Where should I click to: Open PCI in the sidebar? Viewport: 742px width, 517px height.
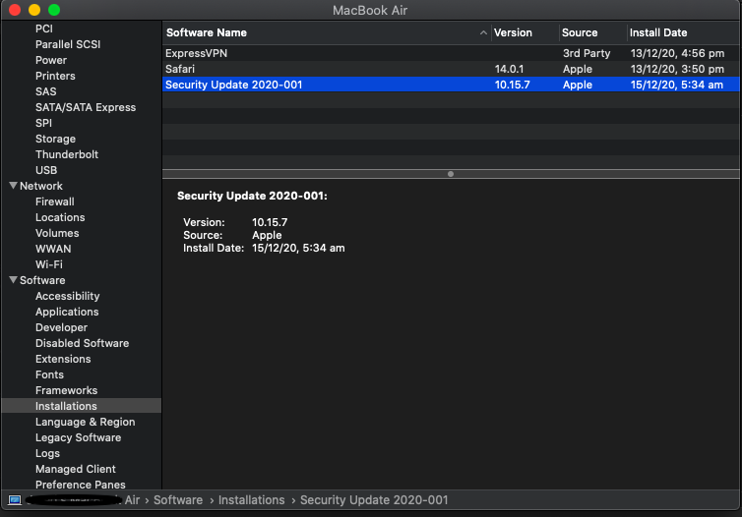[44, 29]
